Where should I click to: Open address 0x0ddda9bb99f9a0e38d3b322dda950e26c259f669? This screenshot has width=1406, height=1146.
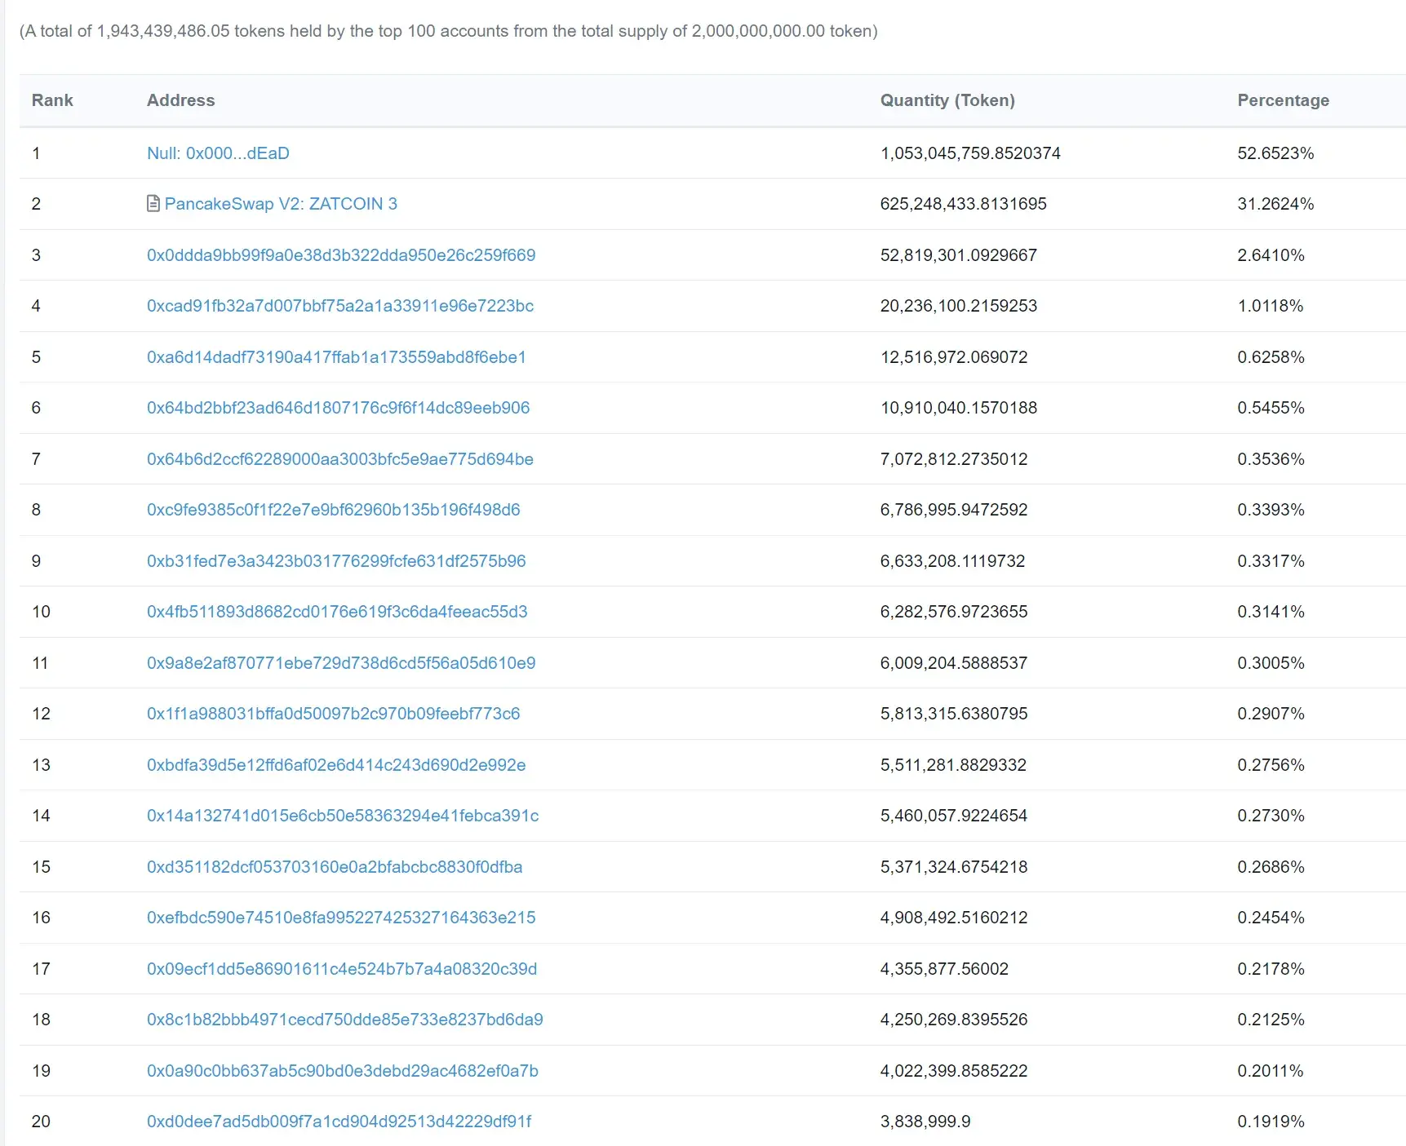point(341,255)
